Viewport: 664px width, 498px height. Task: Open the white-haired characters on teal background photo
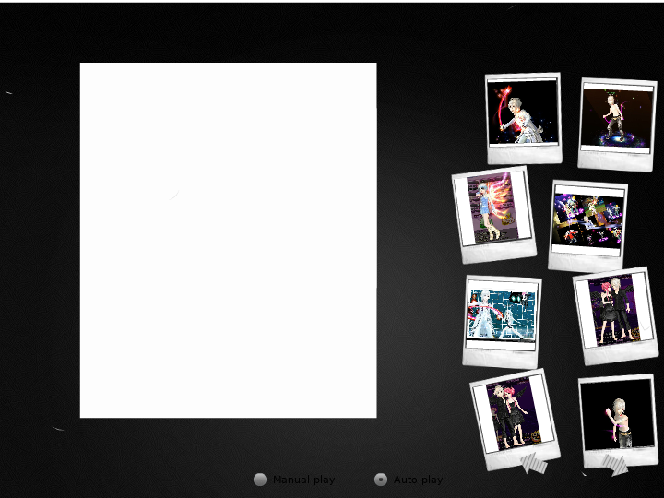click(x=502, y=314)
